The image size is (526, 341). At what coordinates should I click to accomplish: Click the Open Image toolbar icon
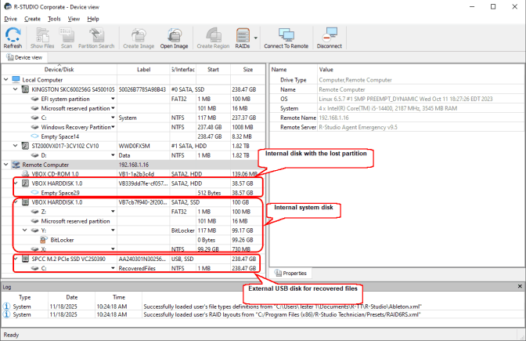174,37
